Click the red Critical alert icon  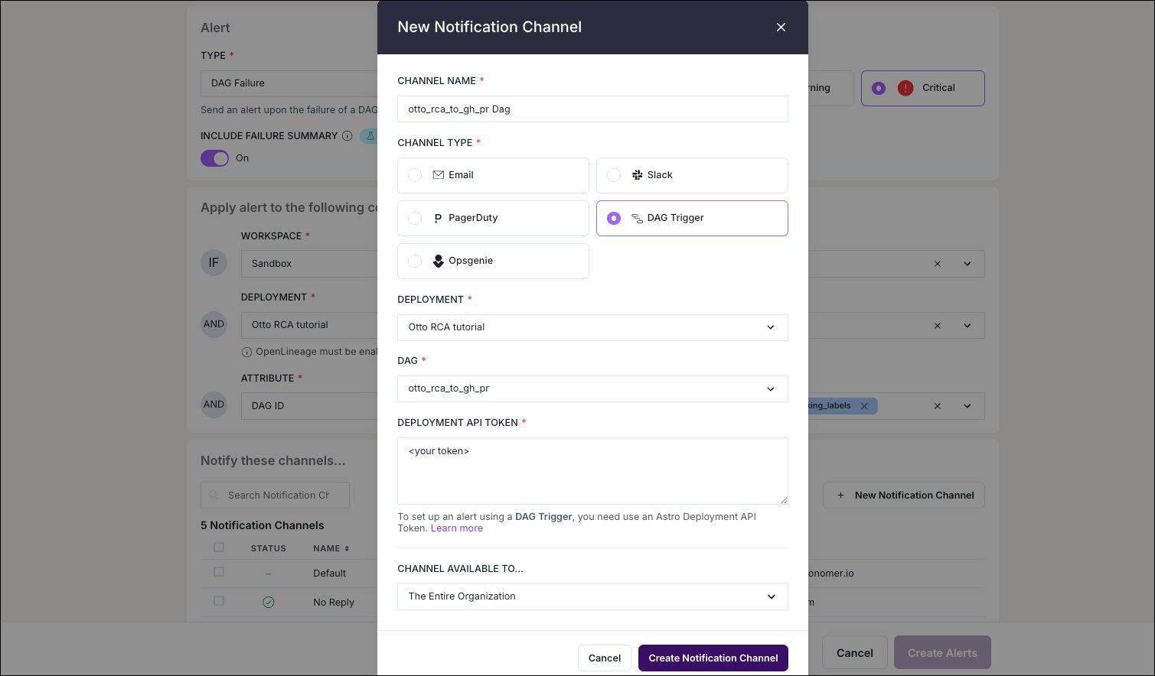coord(905,88)
